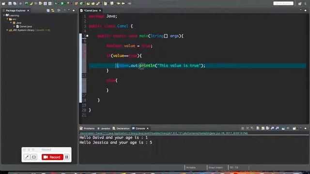Collapse the Learning project node
Image resolution: width=310 pixels, height=174 pixels.
4,15
